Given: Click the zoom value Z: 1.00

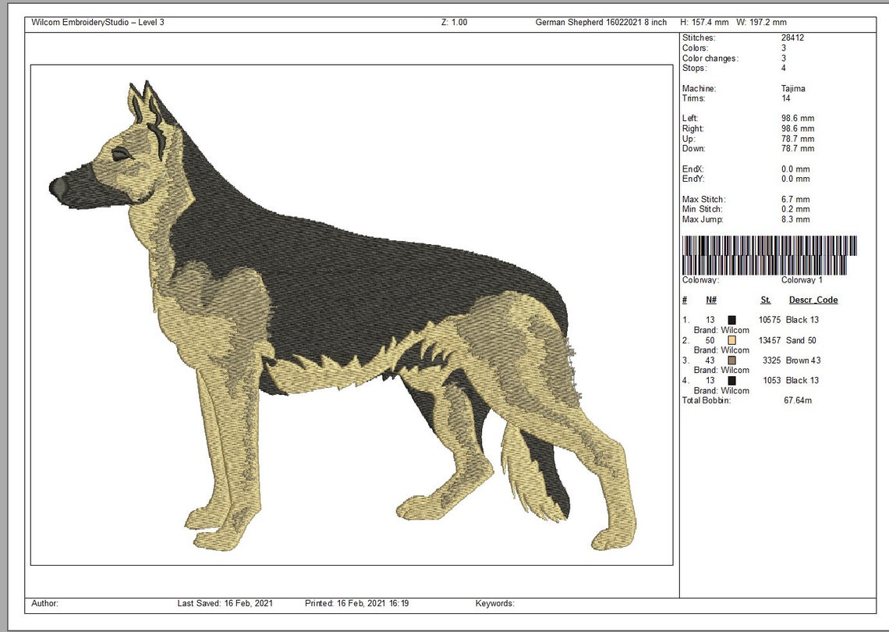Looking at the screenshot, I should [x=452, y=22].
